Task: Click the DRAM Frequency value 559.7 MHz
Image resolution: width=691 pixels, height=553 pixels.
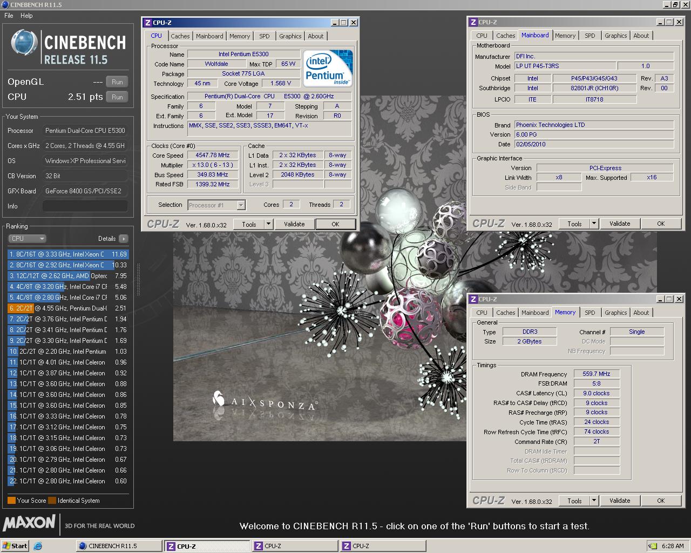Action: pos(597,374)
